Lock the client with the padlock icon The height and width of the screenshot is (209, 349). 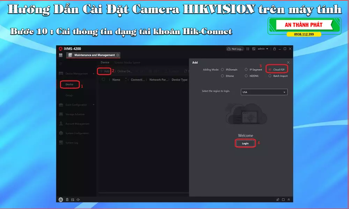pos(274,49)
